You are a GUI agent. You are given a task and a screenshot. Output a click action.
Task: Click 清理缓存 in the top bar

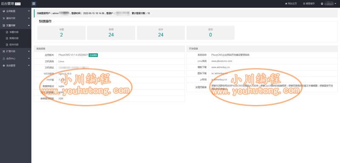coord(309,4)
